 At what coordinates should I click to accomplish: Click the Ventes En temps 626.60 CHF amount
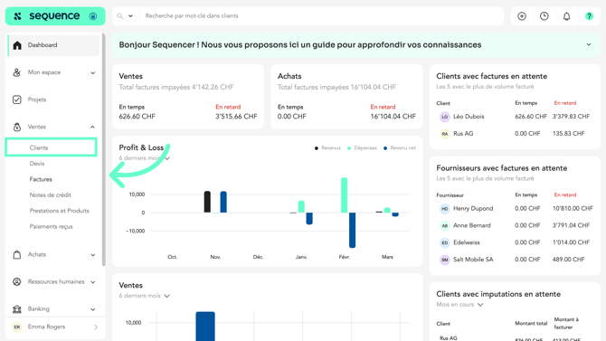tap(137, 117)
